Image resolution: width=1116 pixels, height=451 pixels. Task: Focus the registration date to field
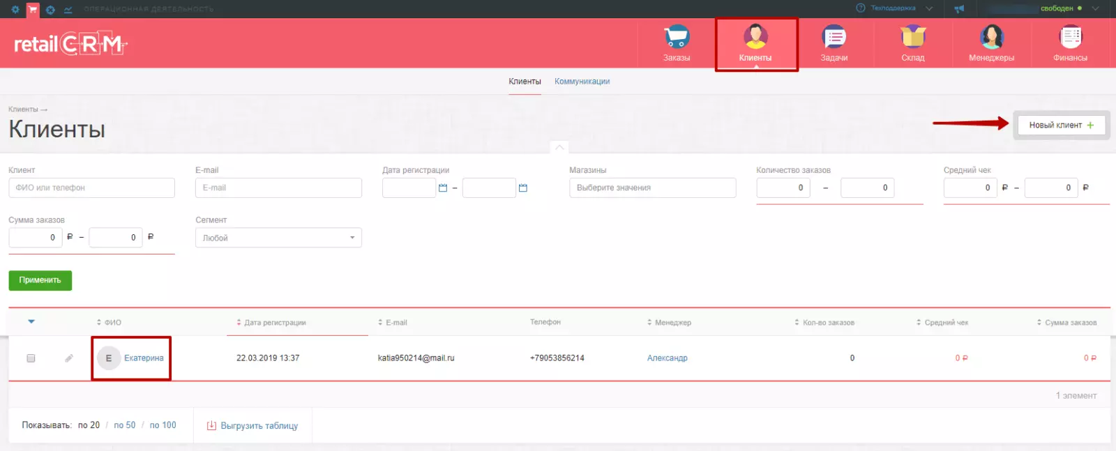[x=489, y=188]
